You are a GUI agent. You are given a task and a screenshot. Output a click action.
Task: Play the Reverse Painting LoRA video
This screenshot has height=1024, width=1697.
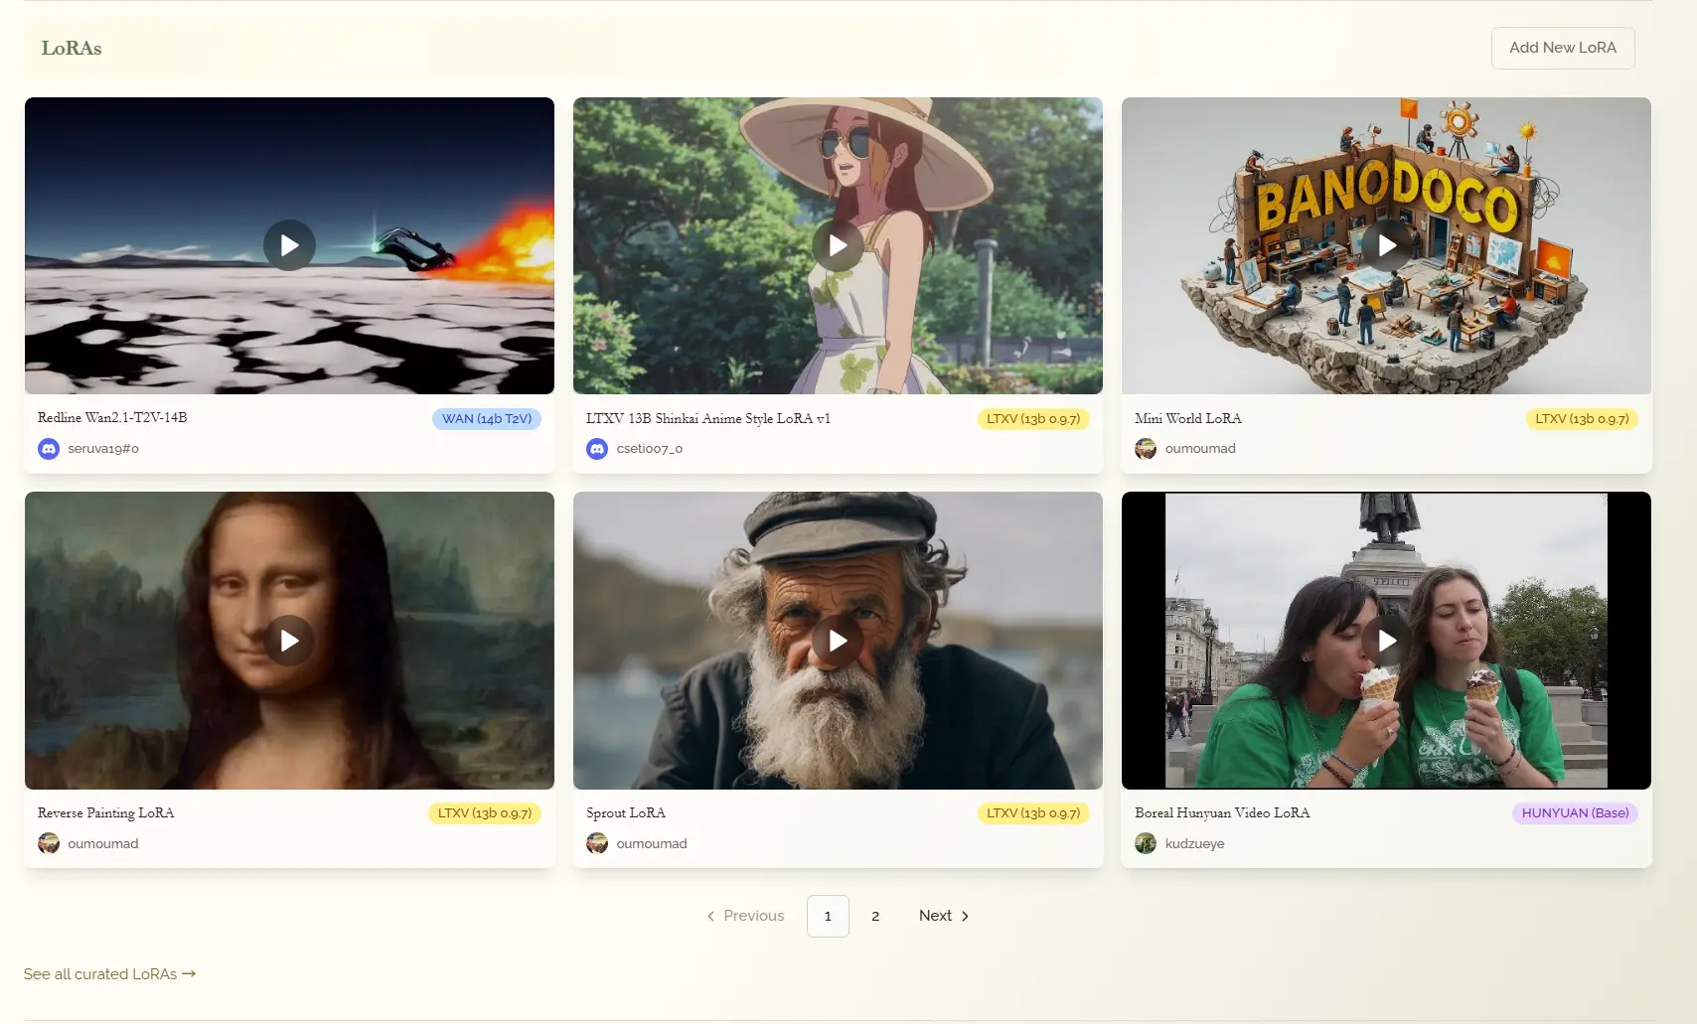(289, 641)
